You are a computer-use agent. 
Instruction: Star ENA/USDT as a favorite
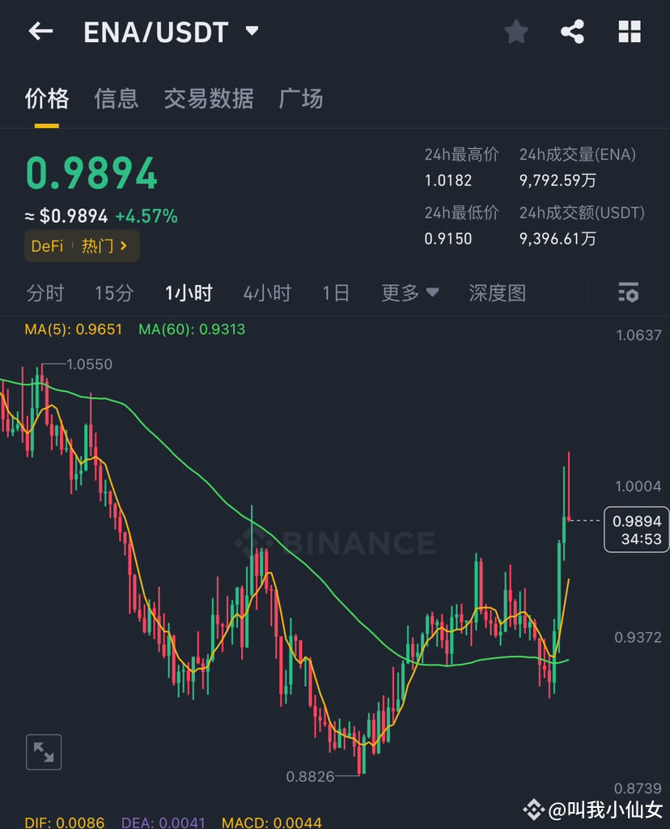click(516, 31)
